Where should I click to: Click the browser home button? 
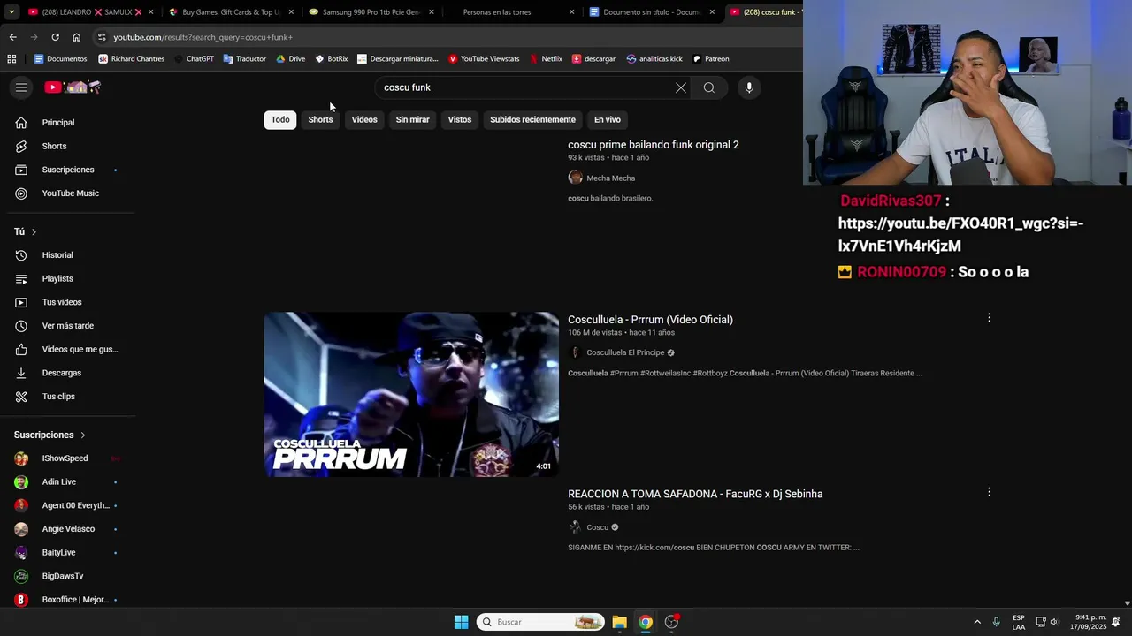tap(76, 37)
